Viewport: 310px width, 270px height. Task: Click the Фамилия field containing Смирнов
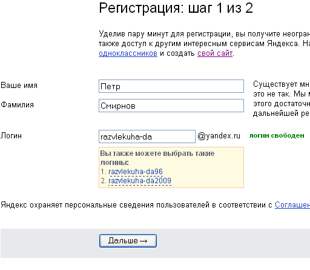(x=171, y=106)
